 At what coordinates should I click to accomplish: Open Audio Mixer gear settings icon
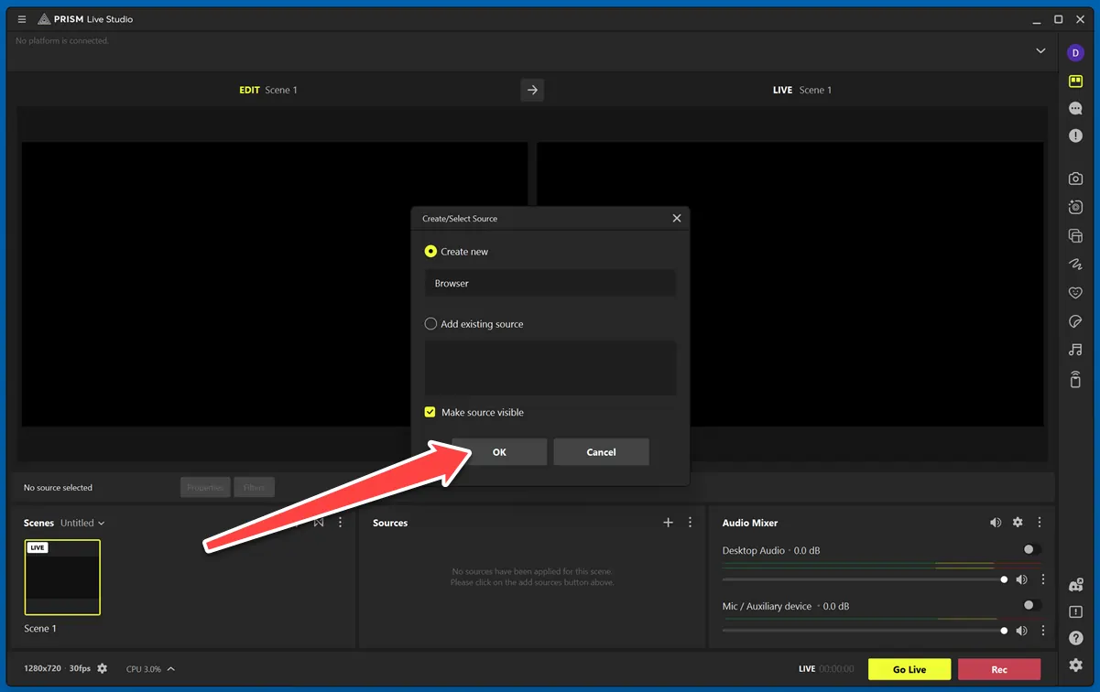click(x=1018, y=523)
